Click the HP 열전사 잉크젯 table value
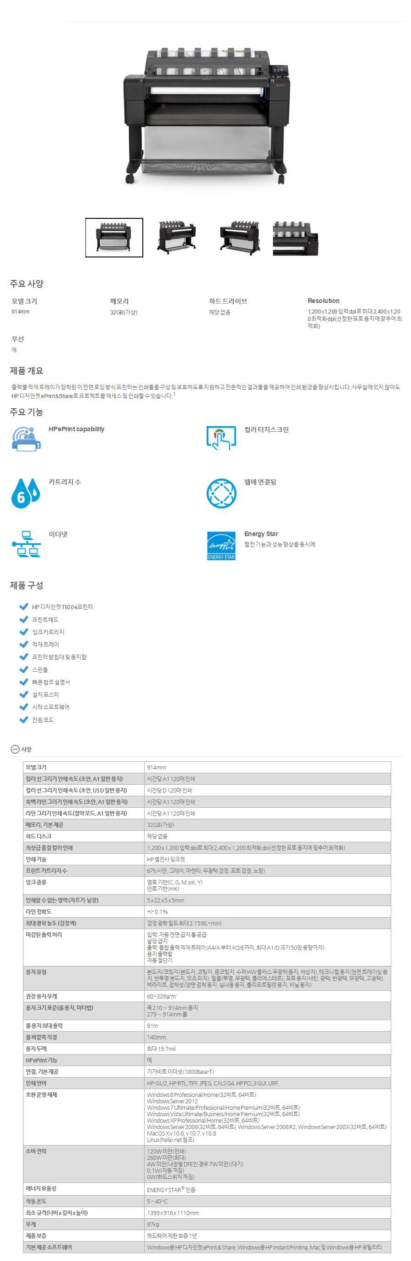Viewport: 411px width, 1261px height. tap(166, 859)
